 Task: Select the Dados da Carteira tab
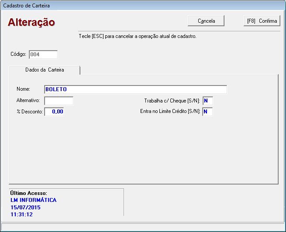coord(45,70)
